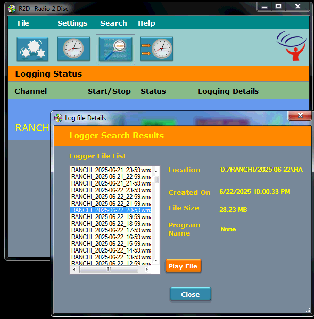The image size is (314, 319).
Task: Select RANCHI_2025-06-21_21-59.wma
Action: 111,183
